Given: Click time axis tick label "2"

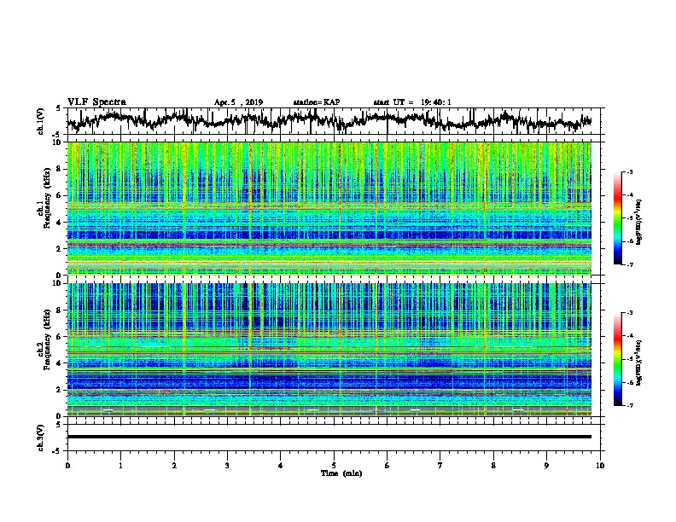Looking at the screenshot, I should 174,466.
